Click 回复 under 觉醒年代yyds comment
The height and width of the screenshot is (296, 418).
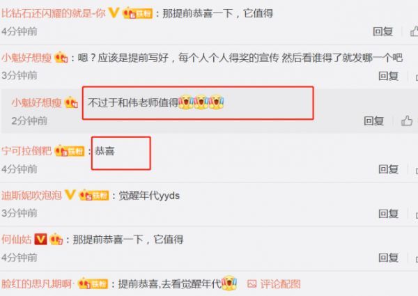click(x=389, y=213)
